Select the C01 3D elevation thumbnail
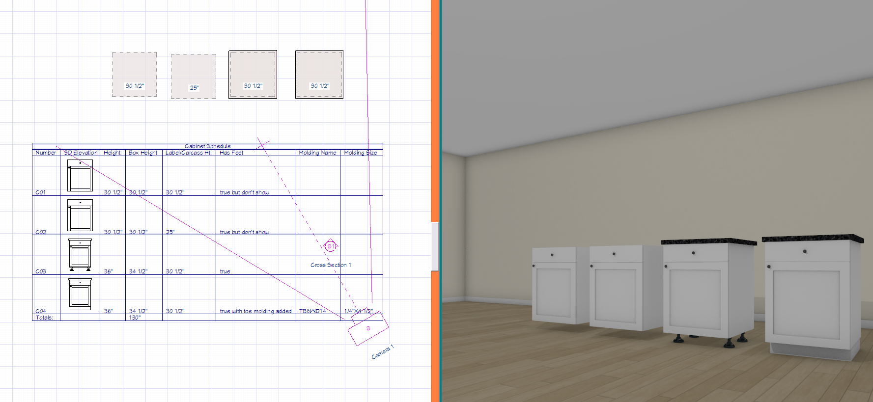 click(x=80, y=176)
